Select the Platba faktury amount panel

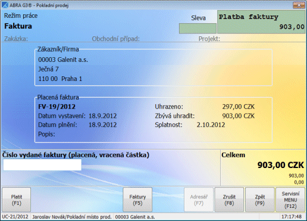pos(261,22)
